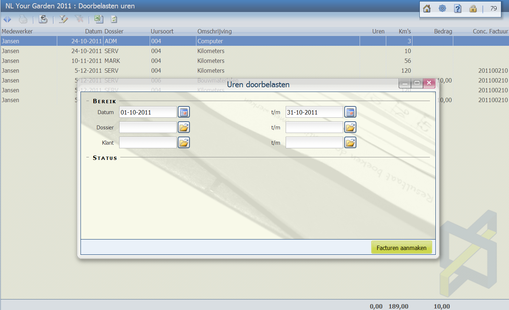
Task: Click the total Bedrag 10,00 in footer
Action: pos(442,306)
